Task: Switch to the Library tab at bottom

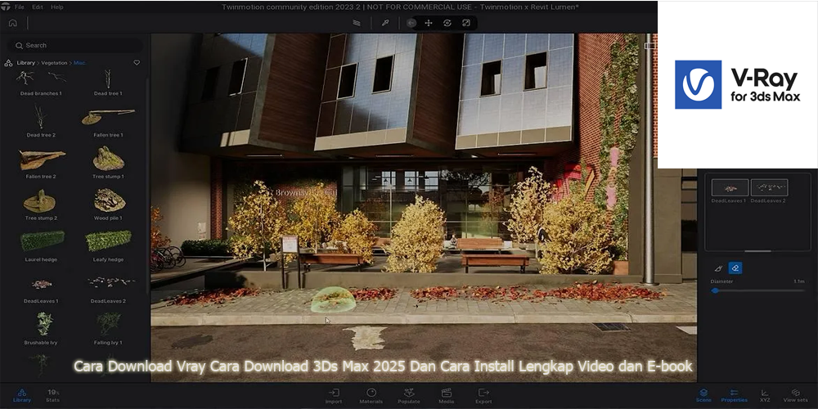Action: pyautogui.click(x=22, y=395)
